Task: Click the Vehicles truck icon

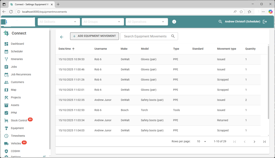Action: [x=6, y=144]
